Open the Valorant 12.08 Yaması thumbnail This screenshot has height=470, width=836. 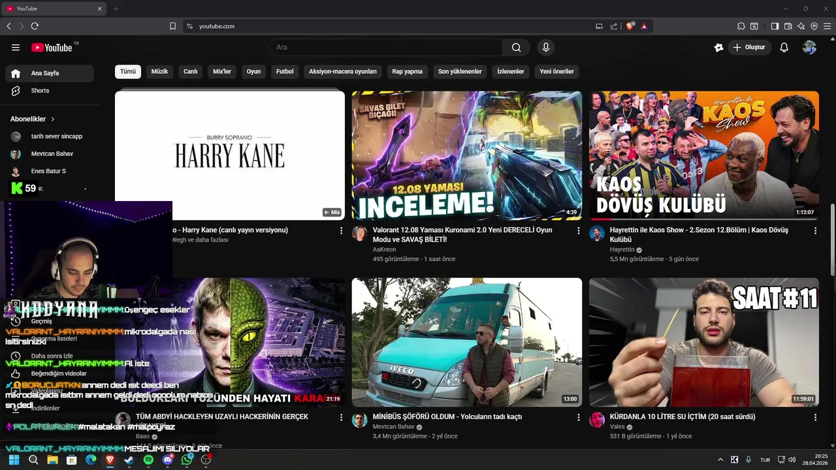pyautogui.click(x=467, y=155)
